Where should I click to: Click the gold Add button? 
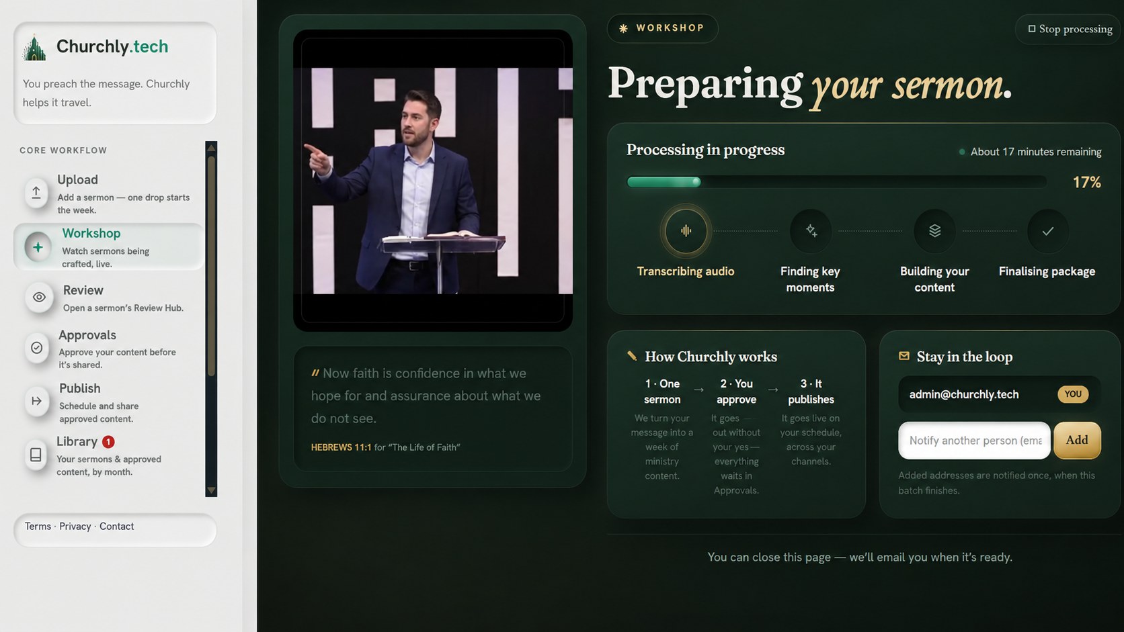click(x=1077, y=441)
